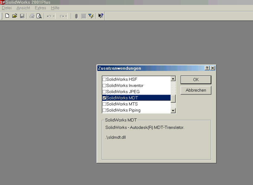The image size is (253, 185).
Task: Close the Zusatzanwendungen dialog
Action: point(213,68)
